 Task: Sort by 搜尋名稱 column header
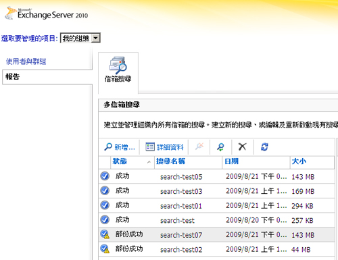click(189, 161)
